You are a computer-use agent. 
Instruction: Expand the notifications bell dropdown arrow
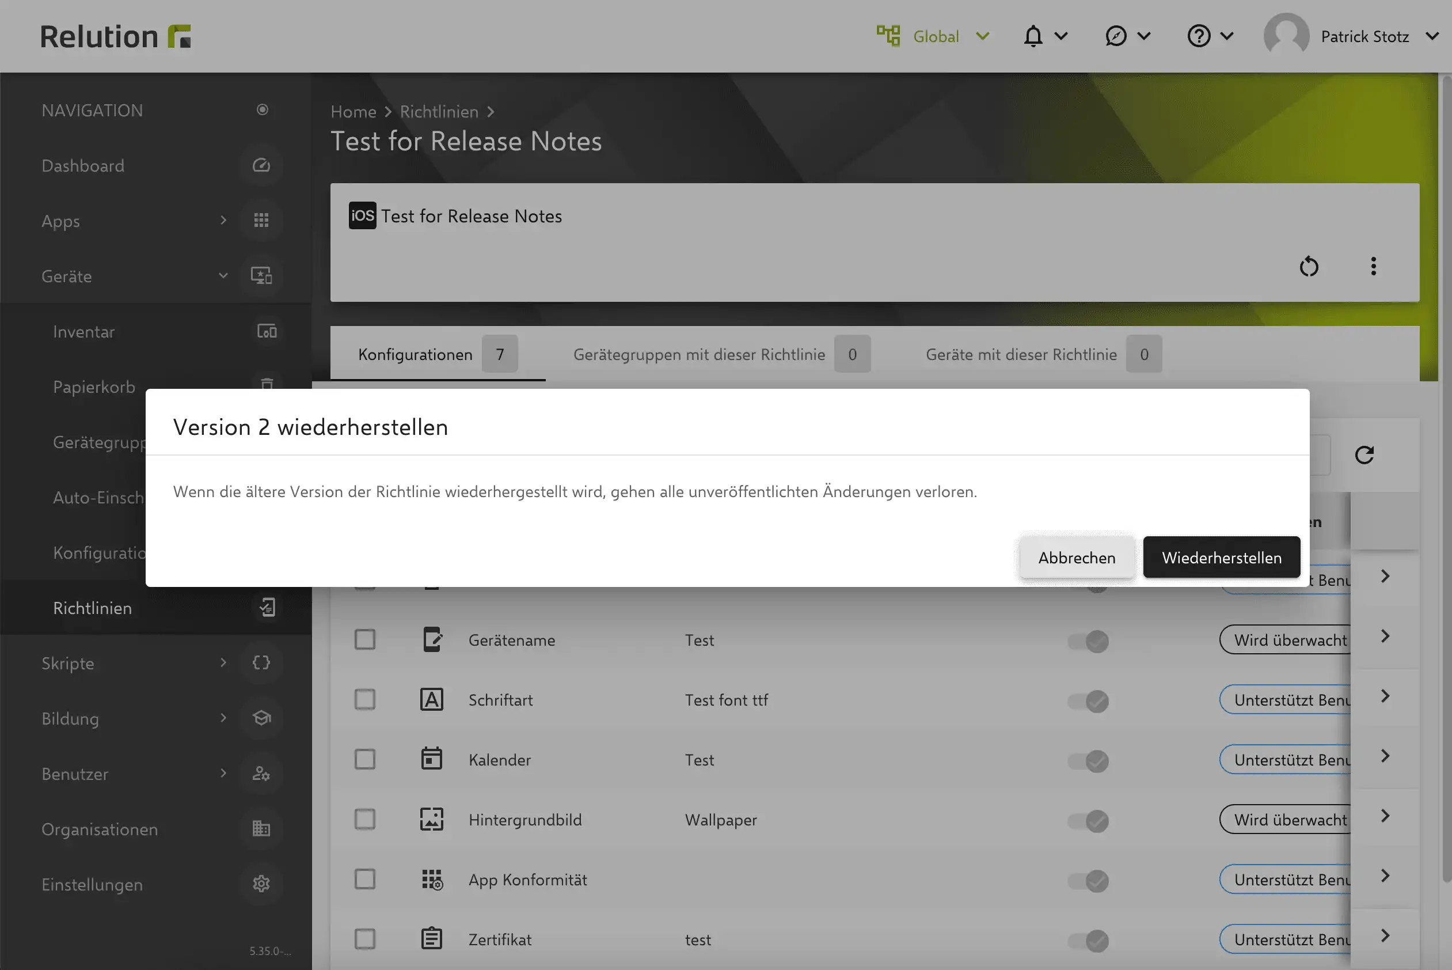coord(1061,36)
